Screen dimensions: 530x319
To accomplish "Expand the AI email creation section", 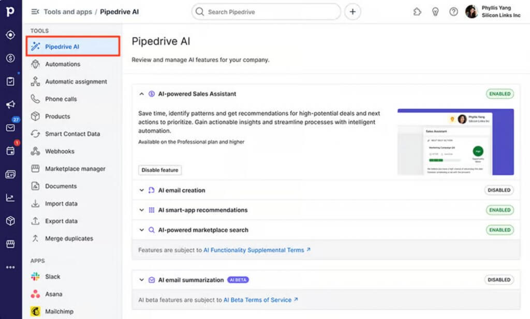I will tap(141, 190).
